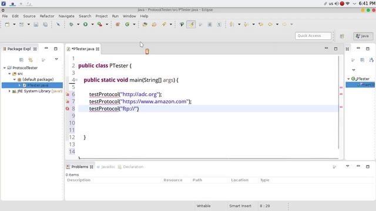
Task: Click error marker on line 8
Action: pyautogui.click(x=68, y=108)
